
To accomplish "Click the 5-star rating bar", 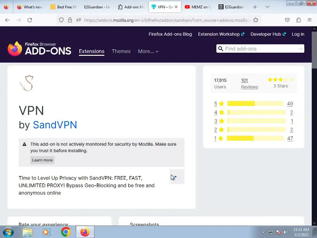I will (x=255, y=104).
